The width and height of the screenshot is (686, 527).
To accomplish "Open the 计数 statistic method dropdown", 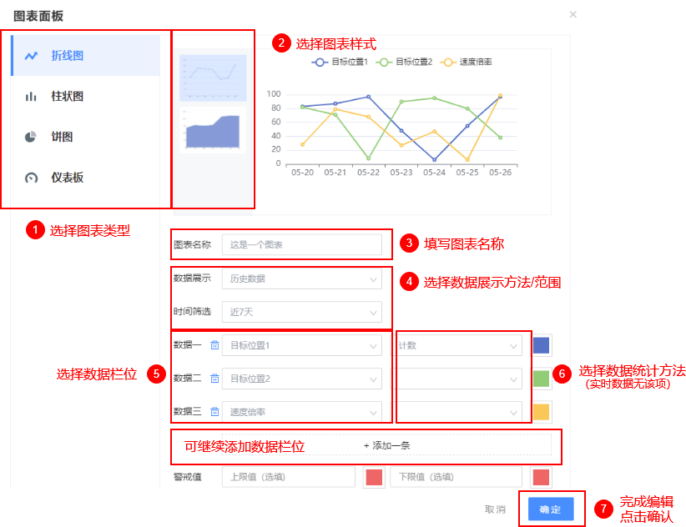I will click(458, 345).
